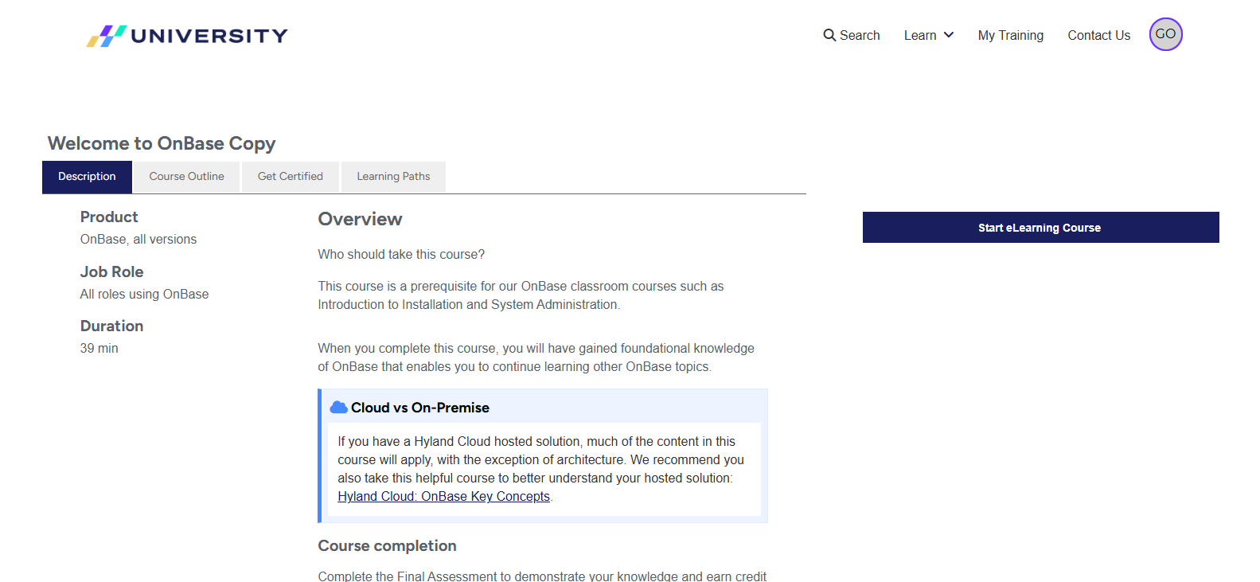Expand the Learn dropdown chevron
The height and width of the screenshot is (582, 1260).
click(949, 35)
